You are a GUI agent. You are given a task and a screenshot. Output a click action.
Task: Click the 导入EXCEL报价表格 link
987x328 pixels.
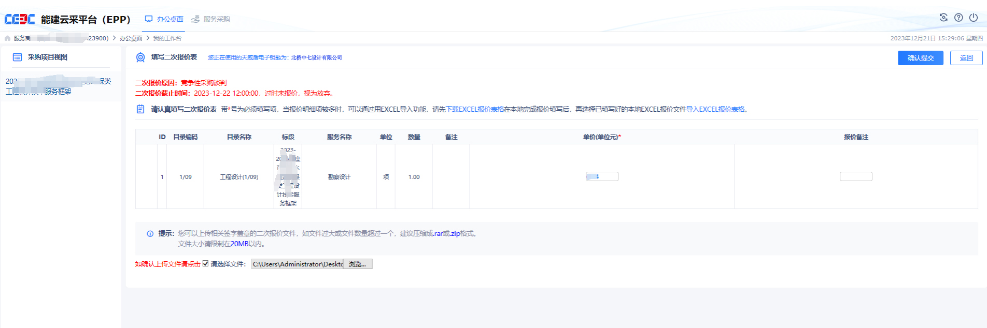click(715, 109)
